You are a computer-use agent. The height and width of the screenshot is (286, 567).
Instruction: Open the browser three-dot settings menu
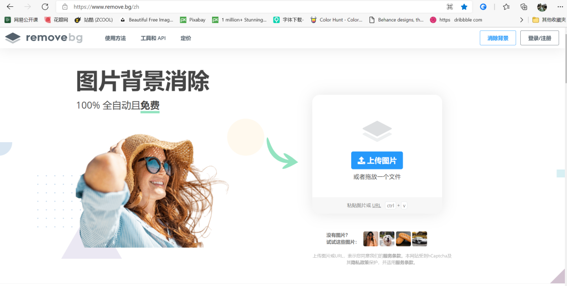(560, 6)
